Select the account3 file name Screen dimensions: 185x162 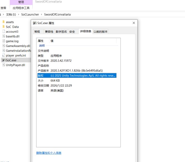(12, 32)
